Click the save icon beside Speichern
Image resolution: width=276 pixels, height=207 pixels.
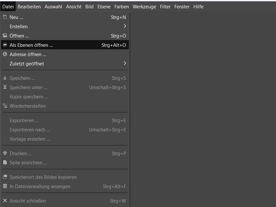click(x=5, y=78)
